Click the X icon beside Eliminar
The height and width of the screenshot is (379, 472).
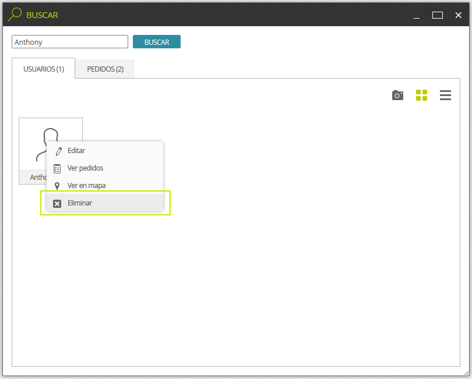[x=57, y=204]
